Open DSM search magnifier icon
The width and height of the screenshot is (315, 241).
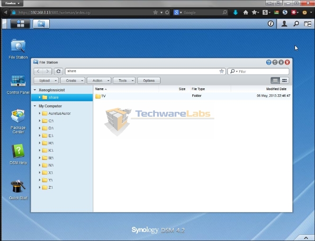pos(296,24)
